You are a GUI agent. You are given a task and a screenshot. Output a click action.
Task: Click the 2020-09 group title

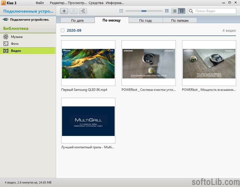click(74, 30)
